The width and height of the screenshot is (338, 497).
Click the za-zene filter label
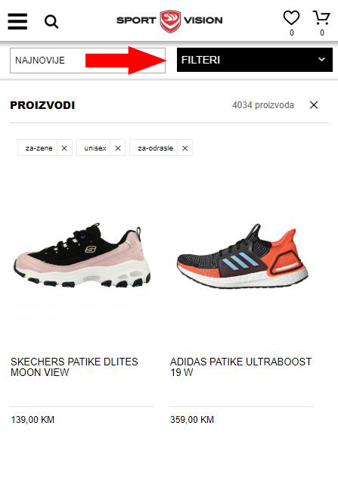pyautogui.click(x=39, y=148)
